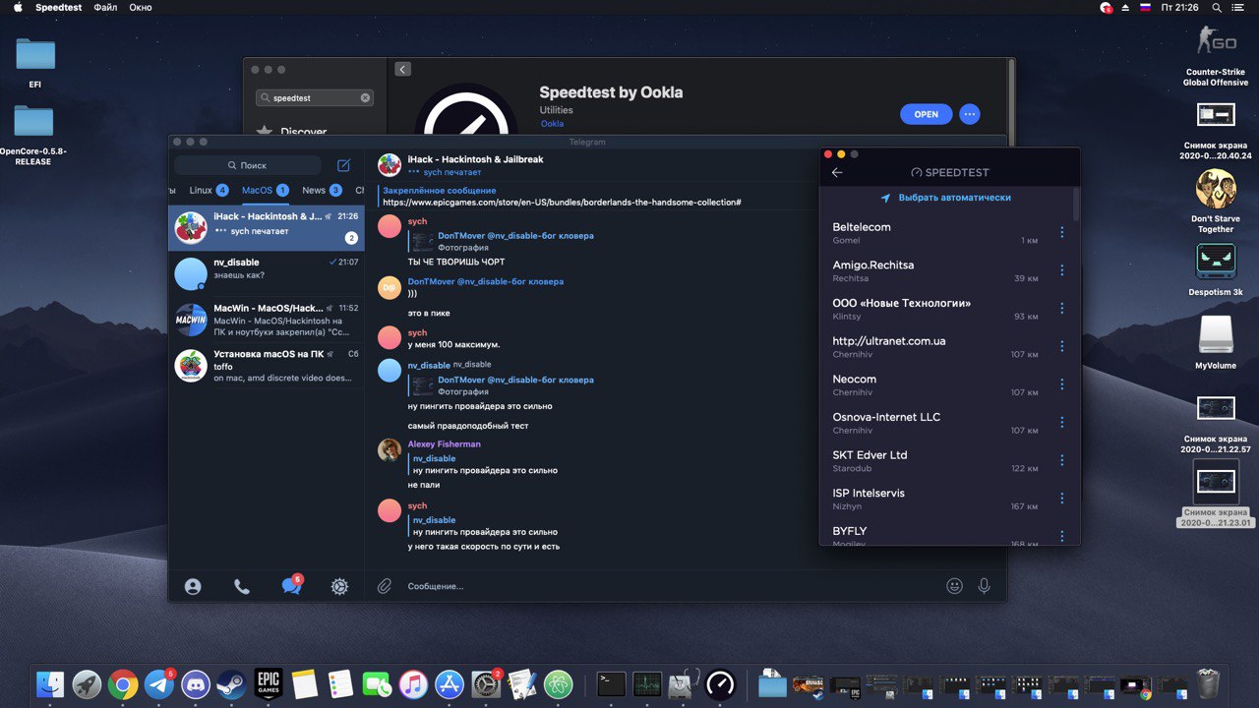The image size is (1259, 708).
Task: Open the Apple menu
Action: (x=17, y=7)
